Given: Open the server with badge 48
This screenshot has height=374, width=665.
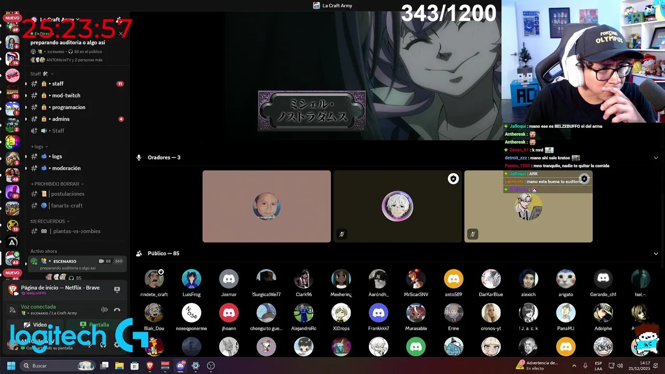Looking at the screenshot, I should [12, 175].
